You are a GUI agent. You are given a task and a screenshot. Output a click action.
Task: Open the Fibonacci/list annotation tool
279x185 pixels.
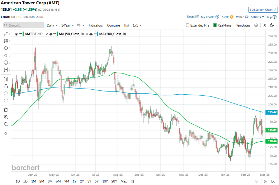(6, 41)
